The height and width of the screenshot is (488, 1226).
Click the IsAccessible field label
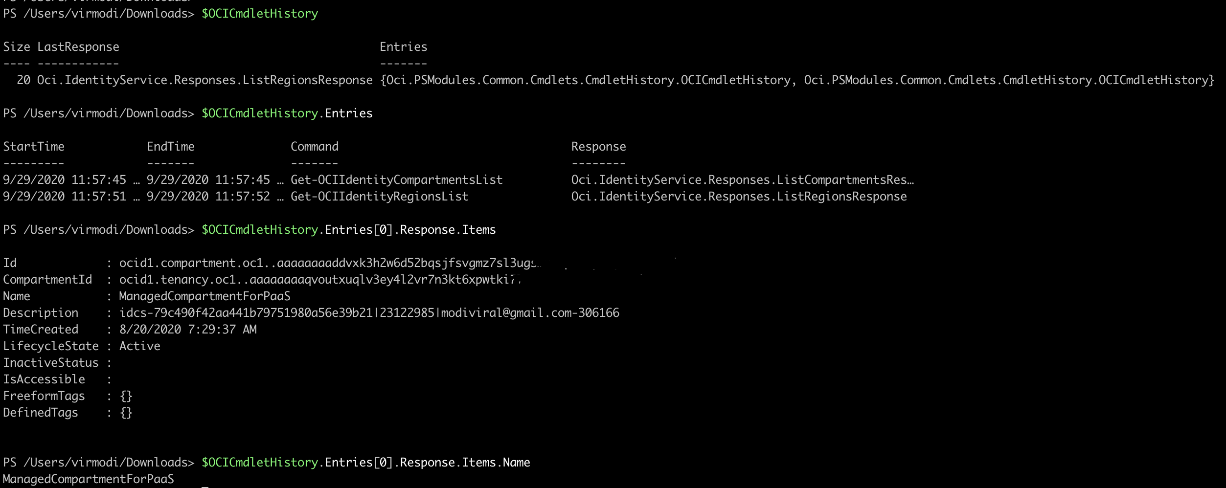point(44,379)
